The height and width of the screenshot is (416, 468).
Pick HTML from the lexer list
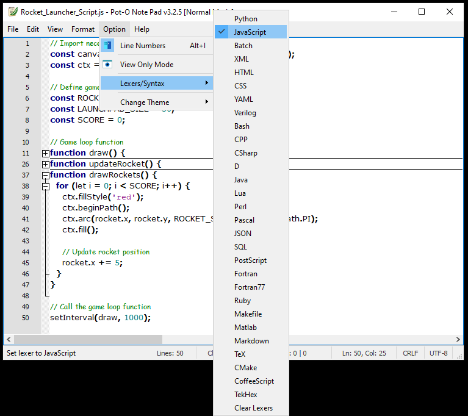coord(251,72)
